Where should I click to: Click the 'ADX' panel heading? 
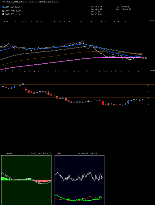pos(59,153)
